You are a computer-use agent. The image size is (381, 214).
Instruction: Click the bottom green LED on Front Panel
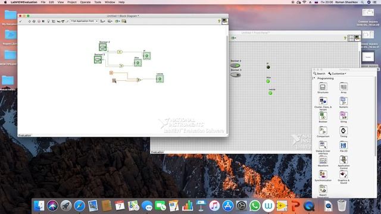270,93
